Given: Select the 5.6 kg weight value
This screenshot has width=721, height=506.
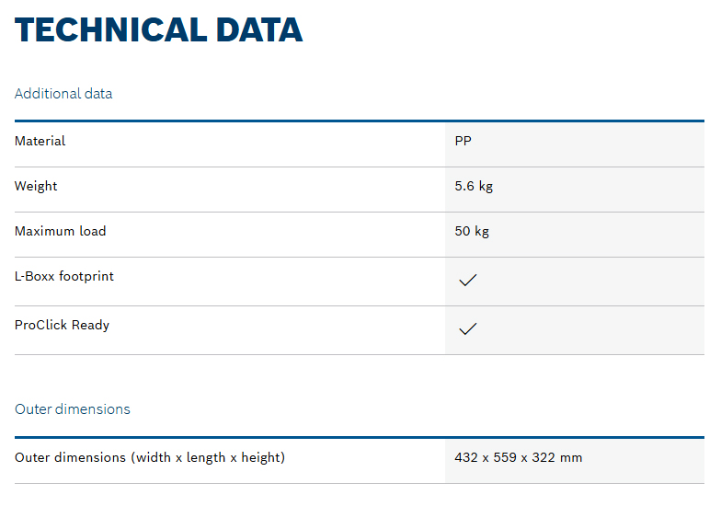Looking at the screenshot, I should [474, 186].
